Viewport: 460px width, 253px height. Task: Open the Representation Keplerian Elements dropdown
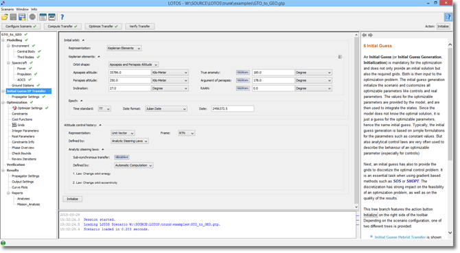(x=124, y=48)
